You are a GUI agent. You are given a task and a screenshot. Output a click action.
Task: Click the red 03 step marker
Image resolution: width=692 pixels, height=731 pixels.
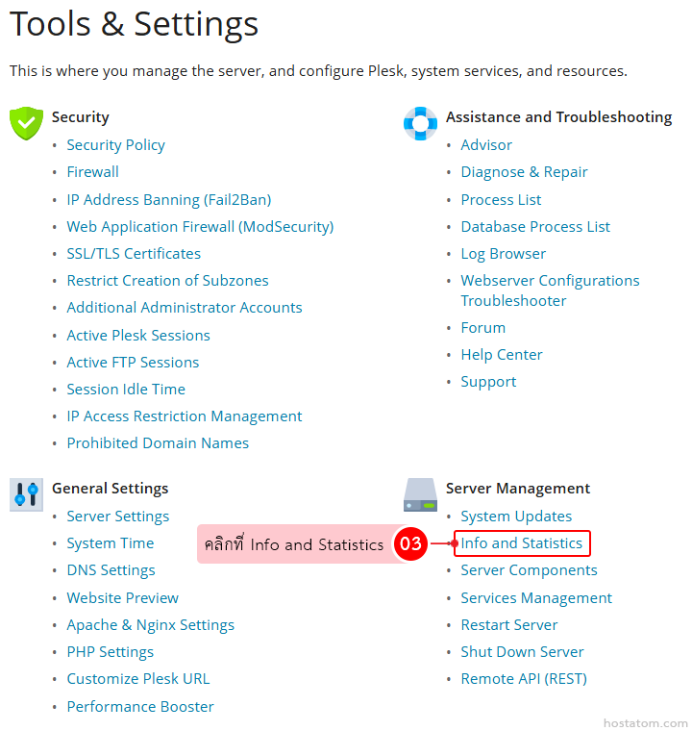[x=410, y=544]
